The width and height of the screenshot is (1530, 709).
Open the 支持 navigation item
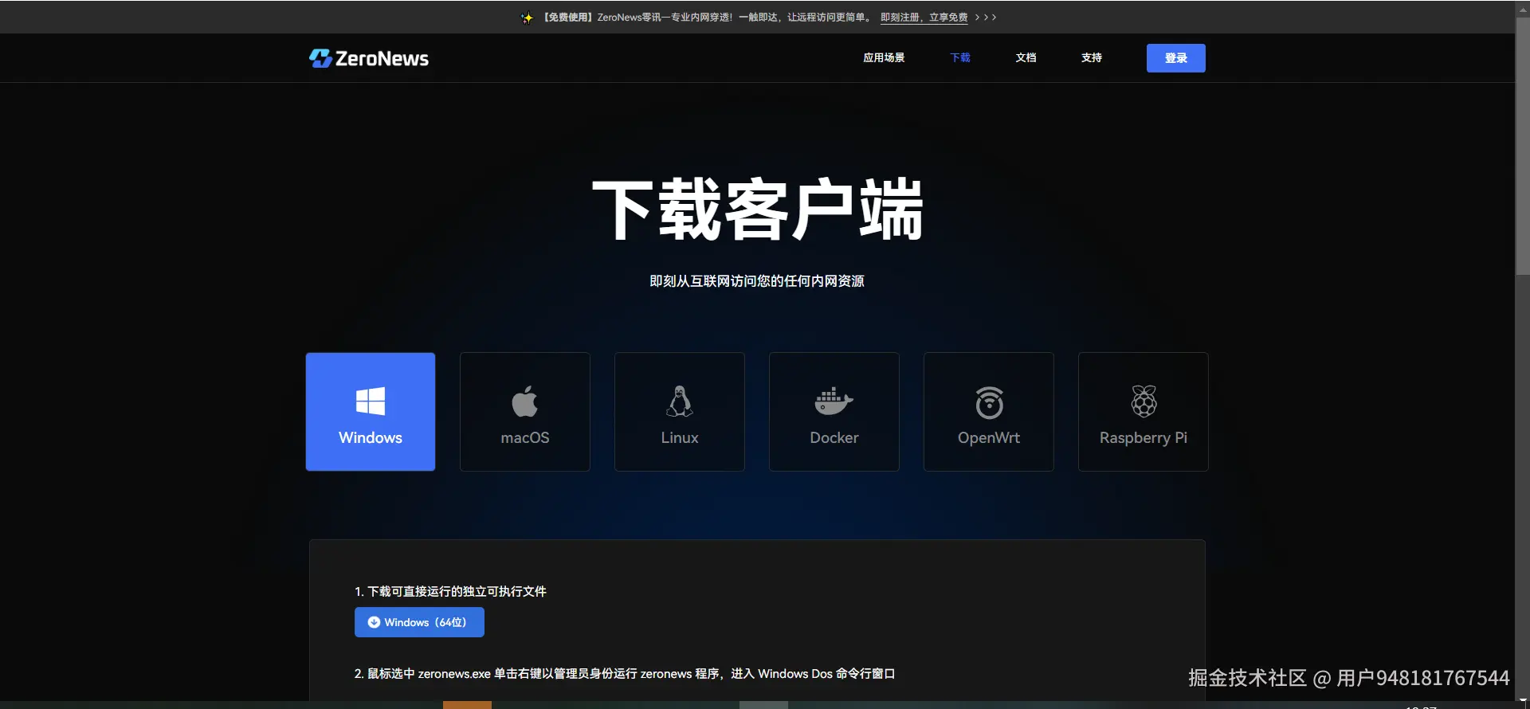tap(1092, 57)
